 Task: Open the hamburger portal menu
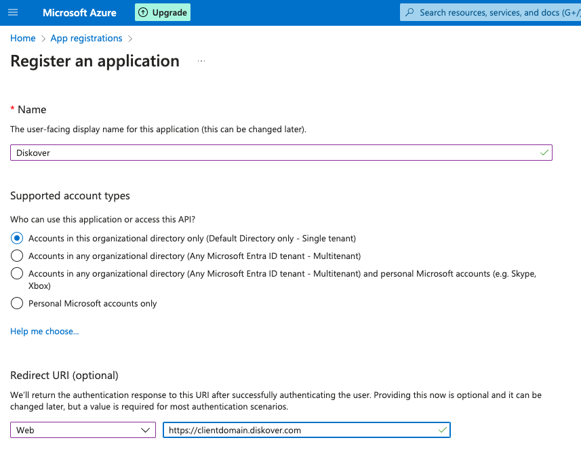pos(13,13)
